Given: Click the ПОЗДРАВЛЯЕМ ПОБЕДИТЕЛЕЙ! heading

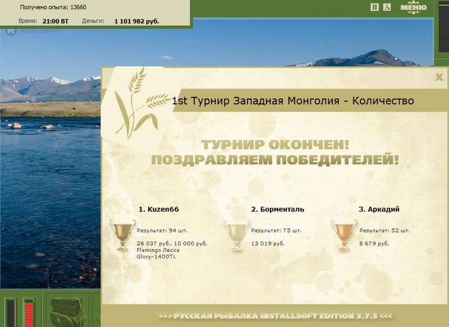Looking at the screenshot, I should (275, 160).
